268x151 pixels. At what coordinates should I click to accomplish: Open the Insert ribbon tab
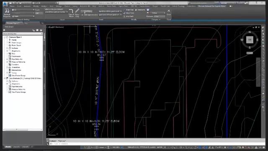19,6
